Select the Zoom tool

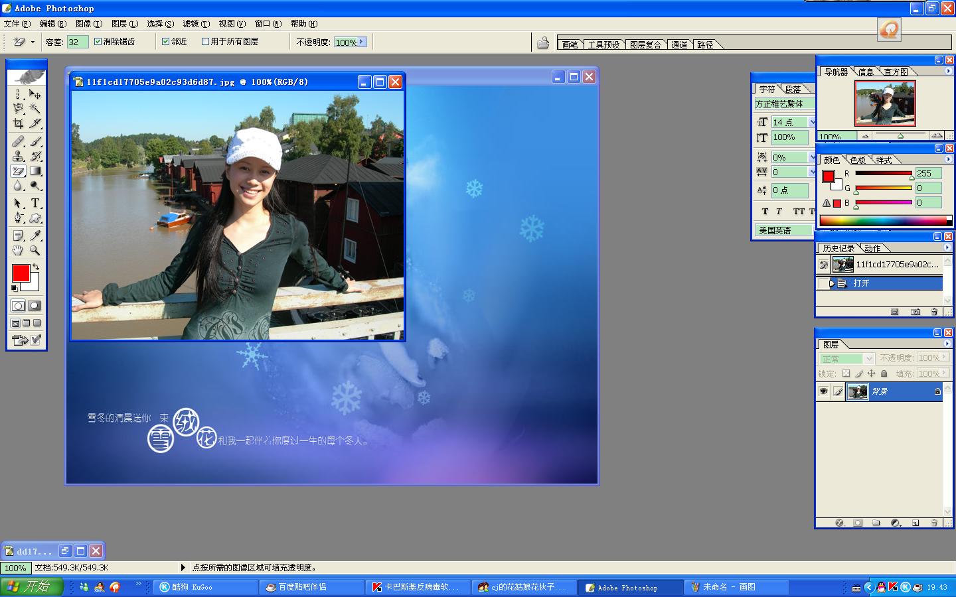pos(35,250)
